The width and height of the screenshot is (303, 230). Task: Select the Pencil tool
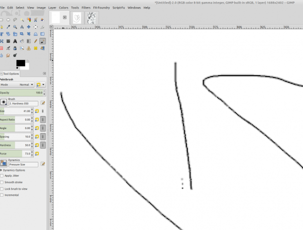tap(35, 41)
